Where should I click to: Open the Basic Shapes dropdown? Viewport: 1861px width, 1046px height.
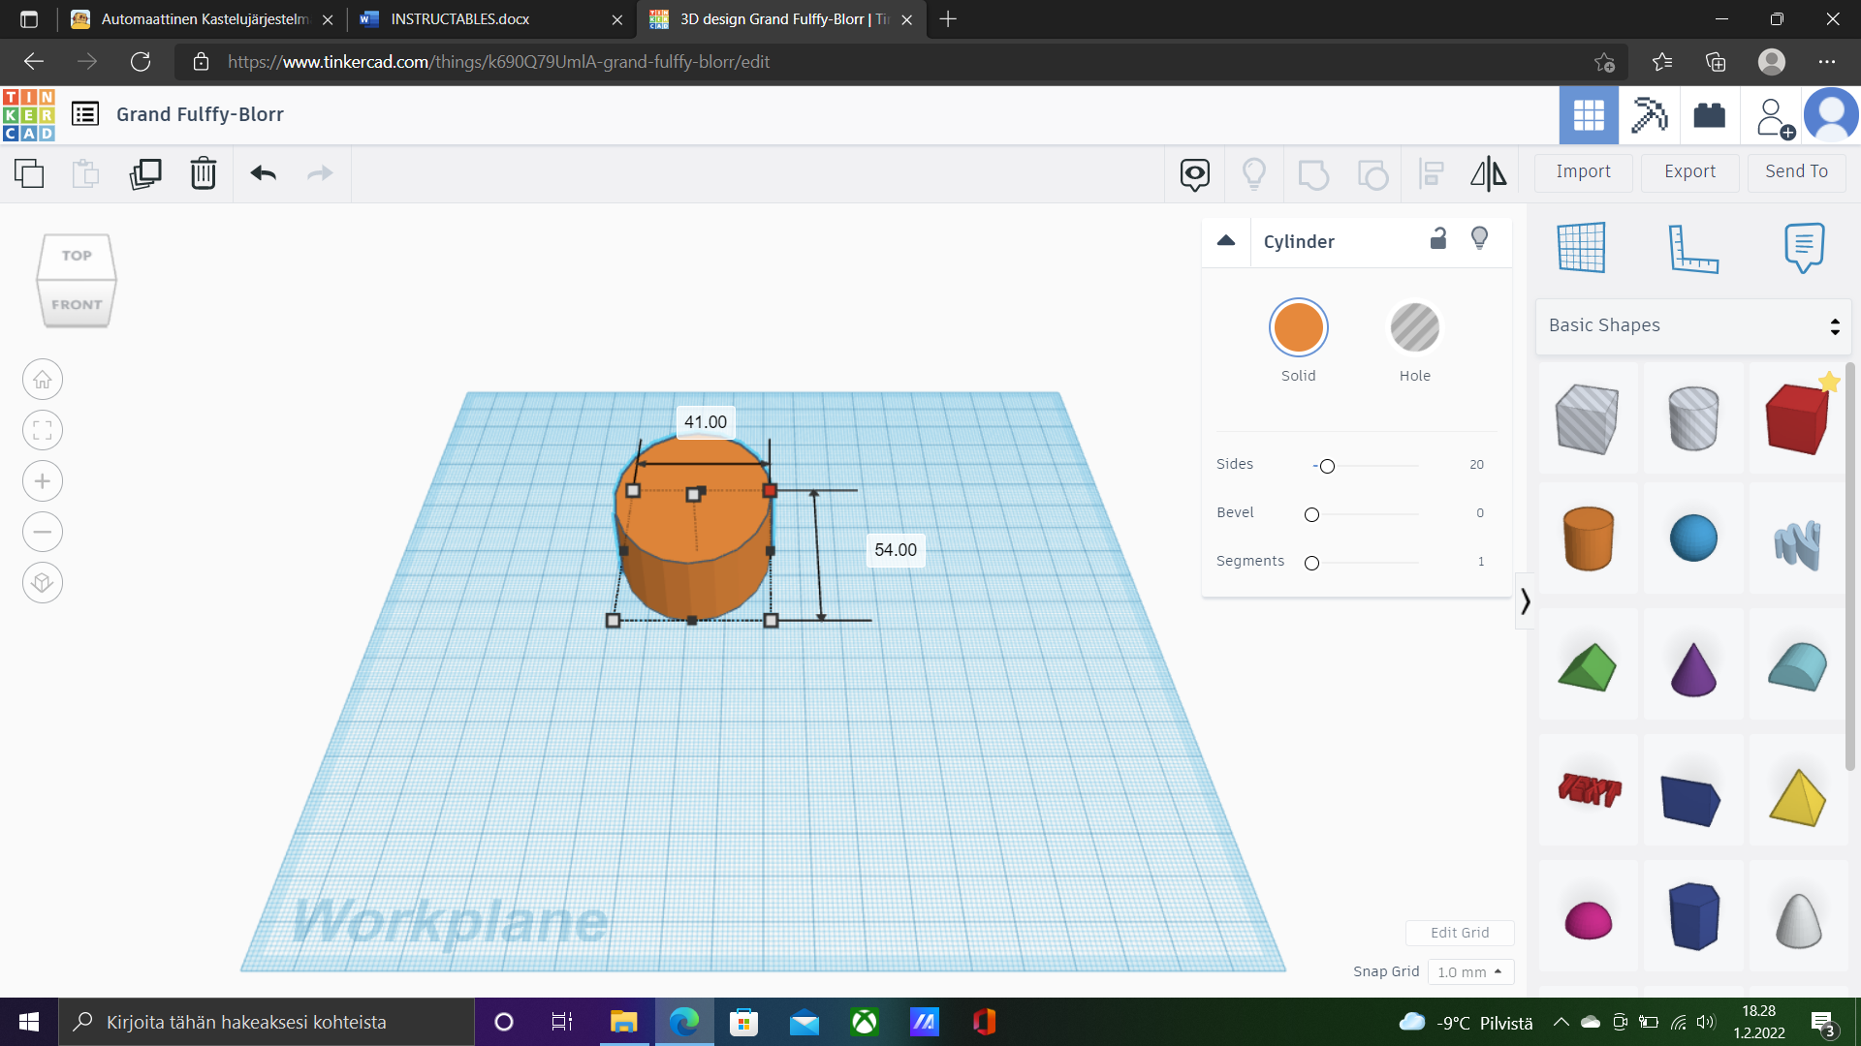(1693, 326)
